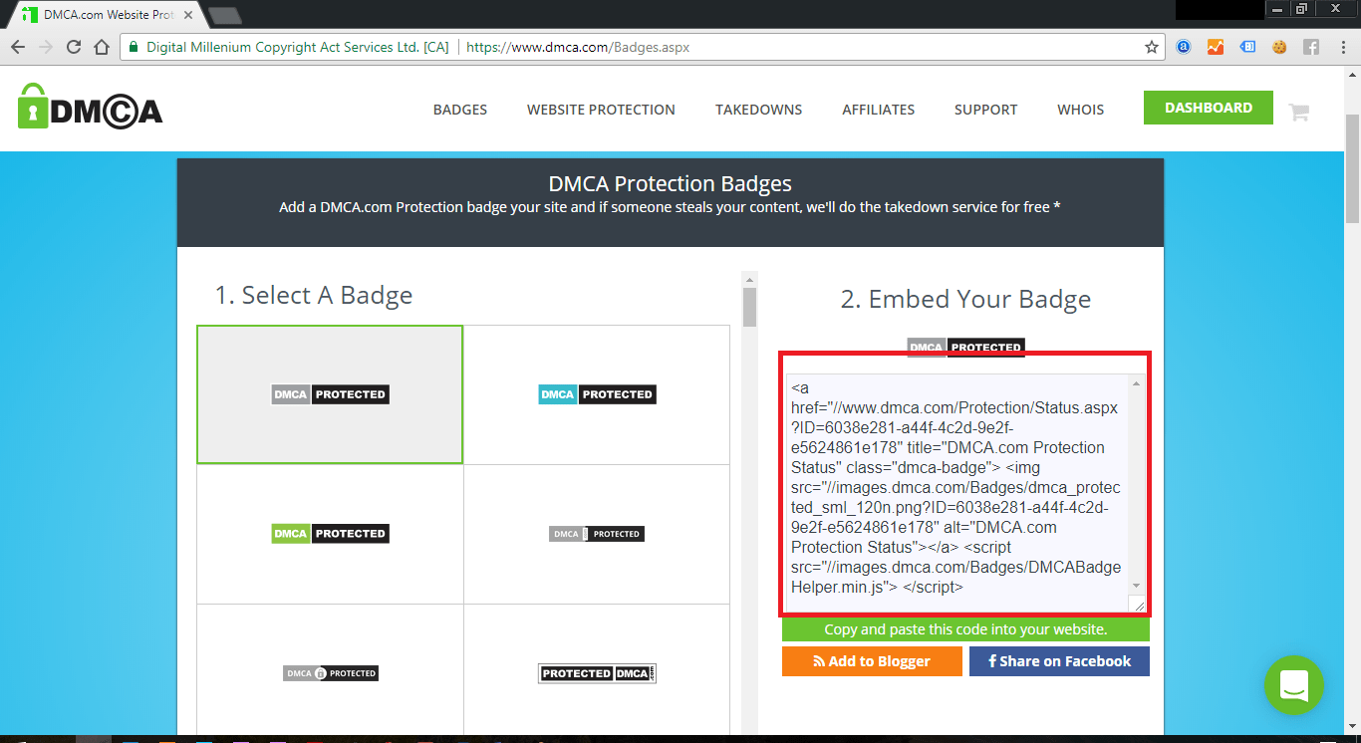This screenshot has height=743, width=1361.
Task: Click the DMCA logo in the header
Action: tap(88, 109)
